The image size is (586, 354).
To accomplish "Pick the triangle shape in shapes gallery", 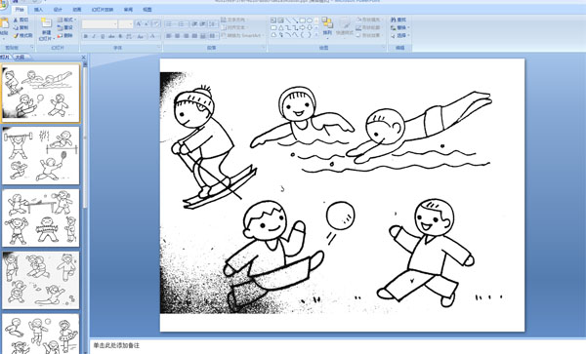I will tap(280, 27).
